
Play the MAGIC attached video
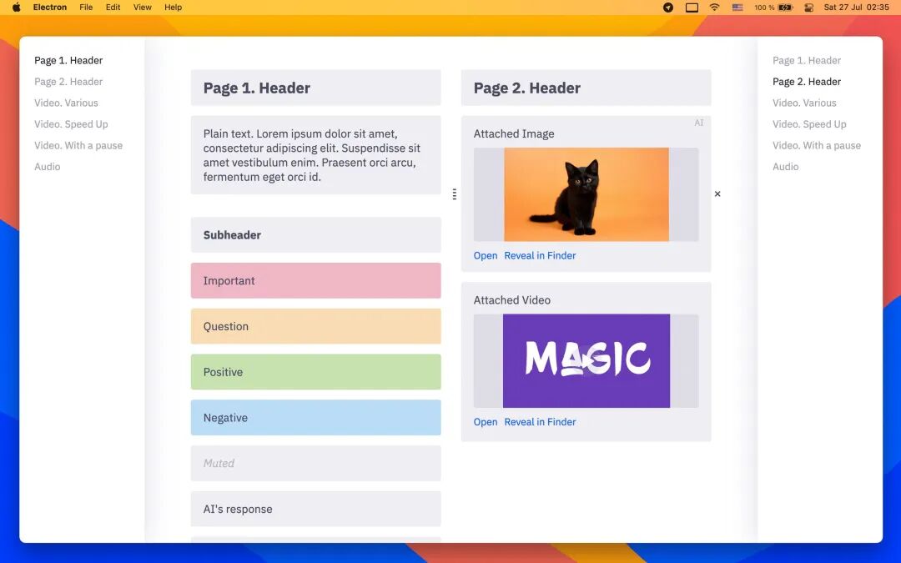(586, 361)
